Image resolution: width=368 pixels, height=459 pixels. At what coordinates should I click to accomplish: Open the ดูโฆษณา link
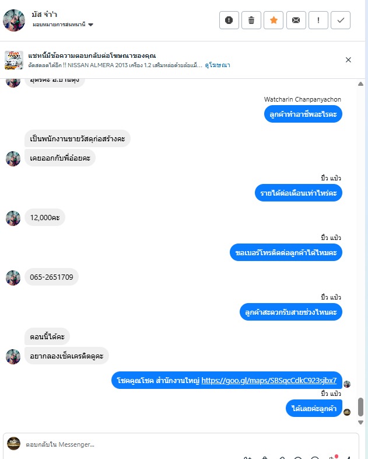coord(218,65)
